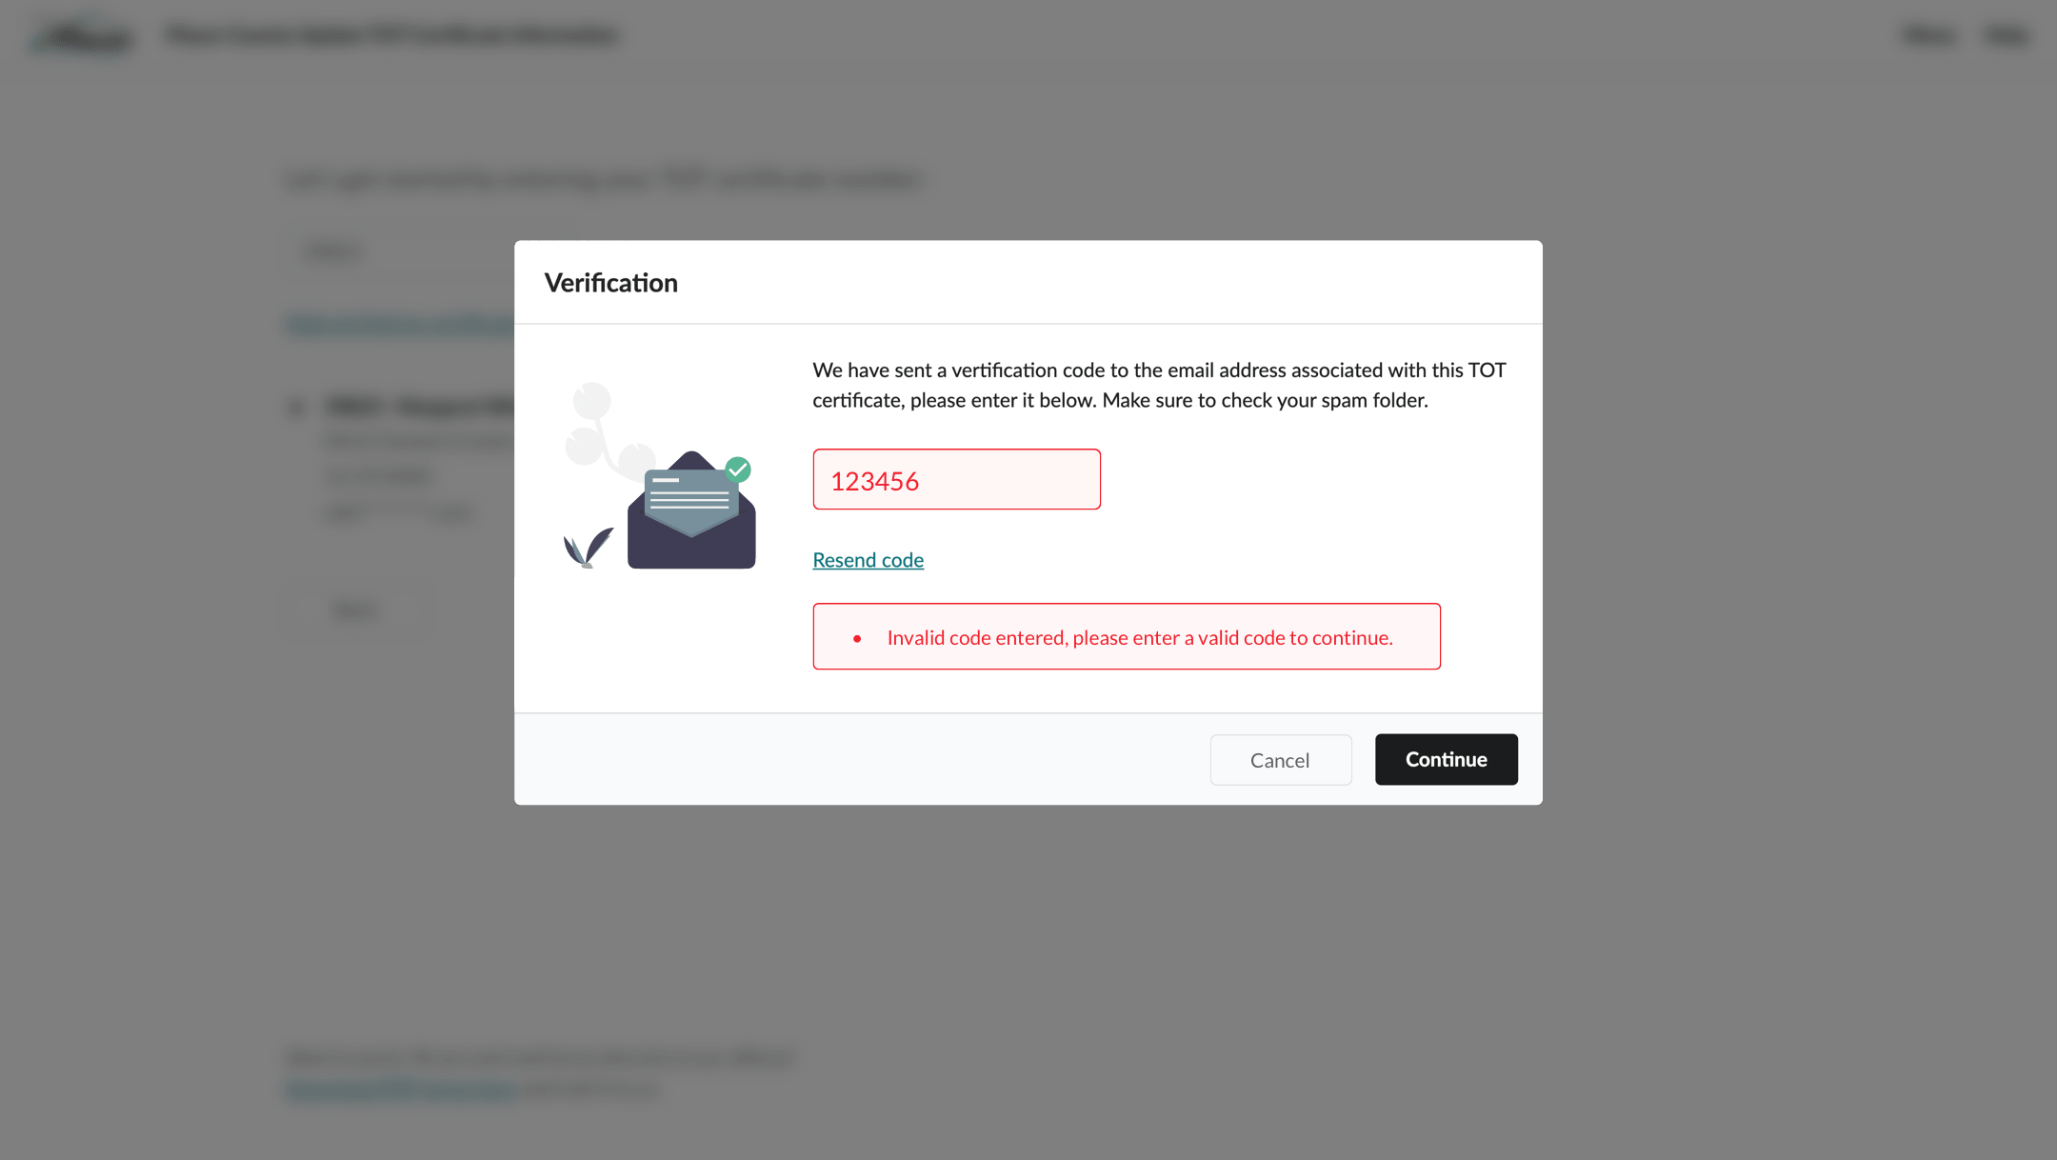This screenshot has width=2057, height=1160.
Task: Open the rightmost item in the top navigation
Action: (2006, 35)
